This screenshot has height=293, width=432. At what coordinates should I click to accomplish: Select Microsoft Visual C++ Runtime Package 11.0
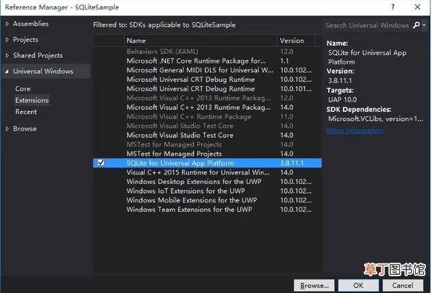point(207,117)
